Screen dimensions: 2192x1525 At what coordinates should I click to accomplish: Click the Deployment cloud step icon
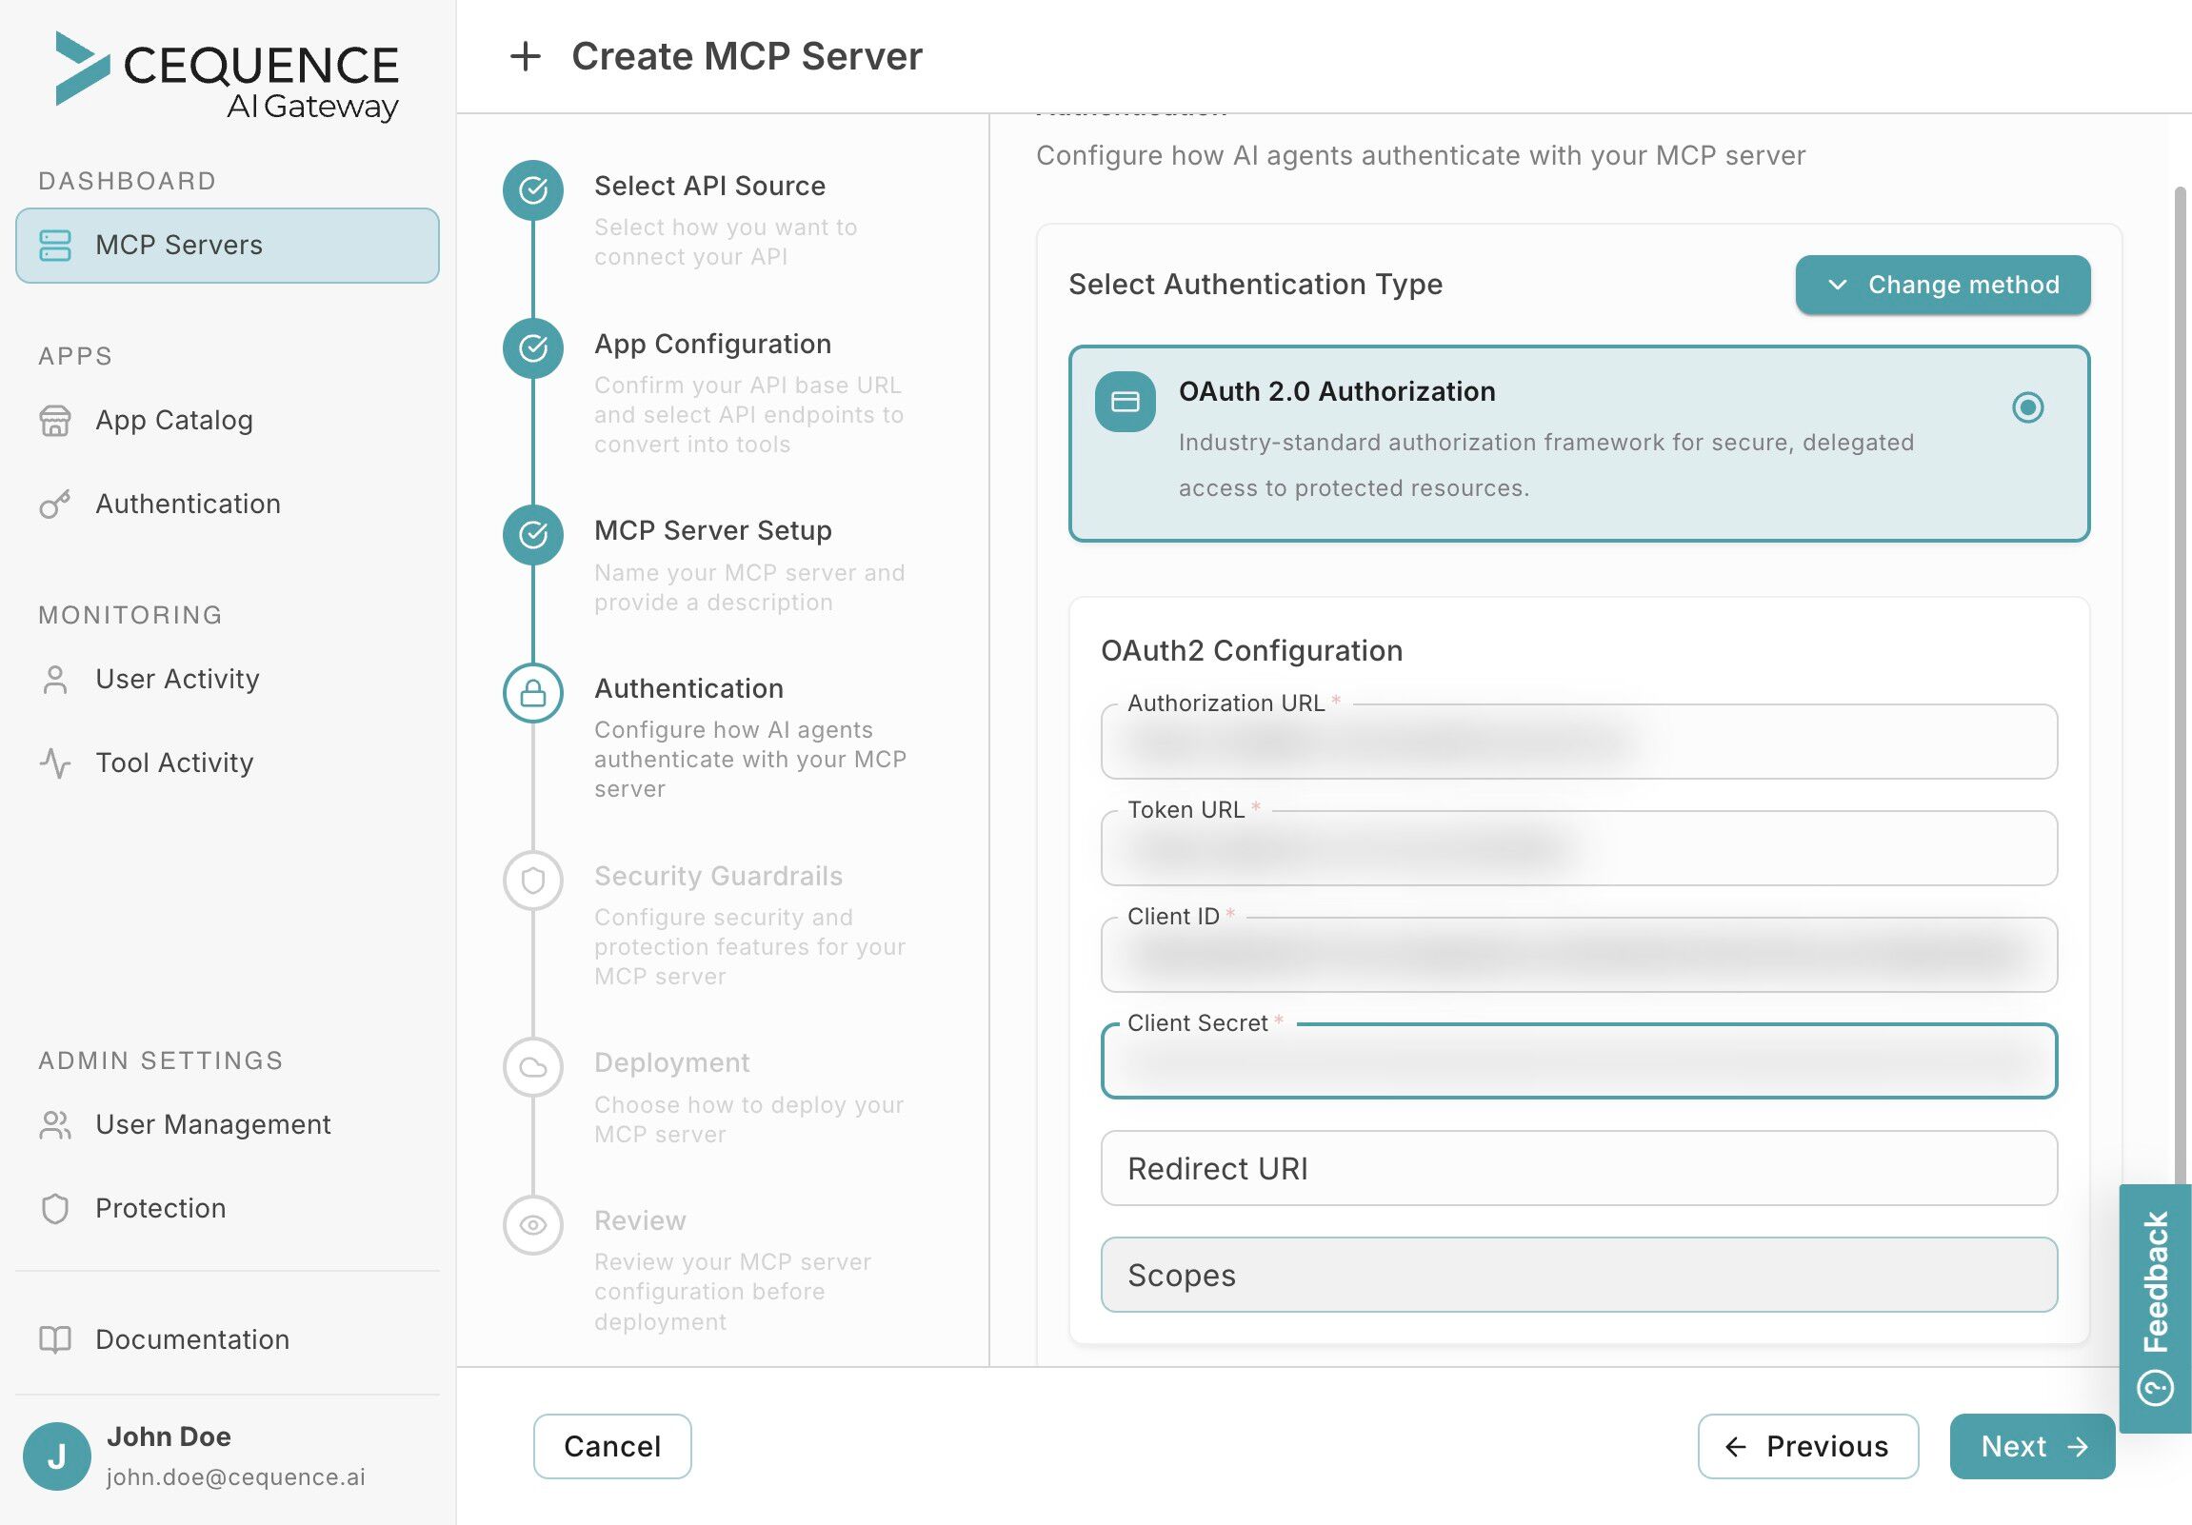pyautogui.click(x=532, y=1067)
